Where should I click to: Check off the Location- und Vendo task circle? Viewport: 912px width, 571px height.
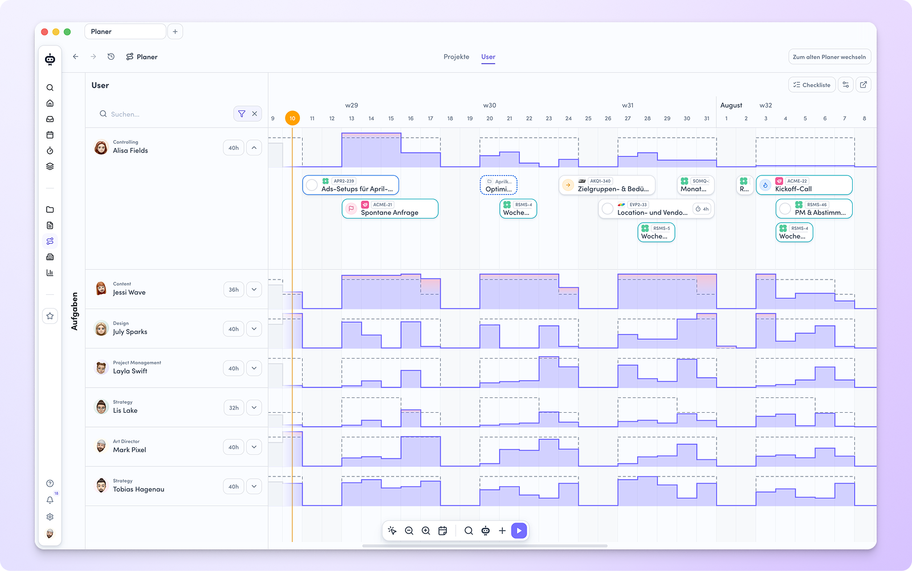[608, 209]
